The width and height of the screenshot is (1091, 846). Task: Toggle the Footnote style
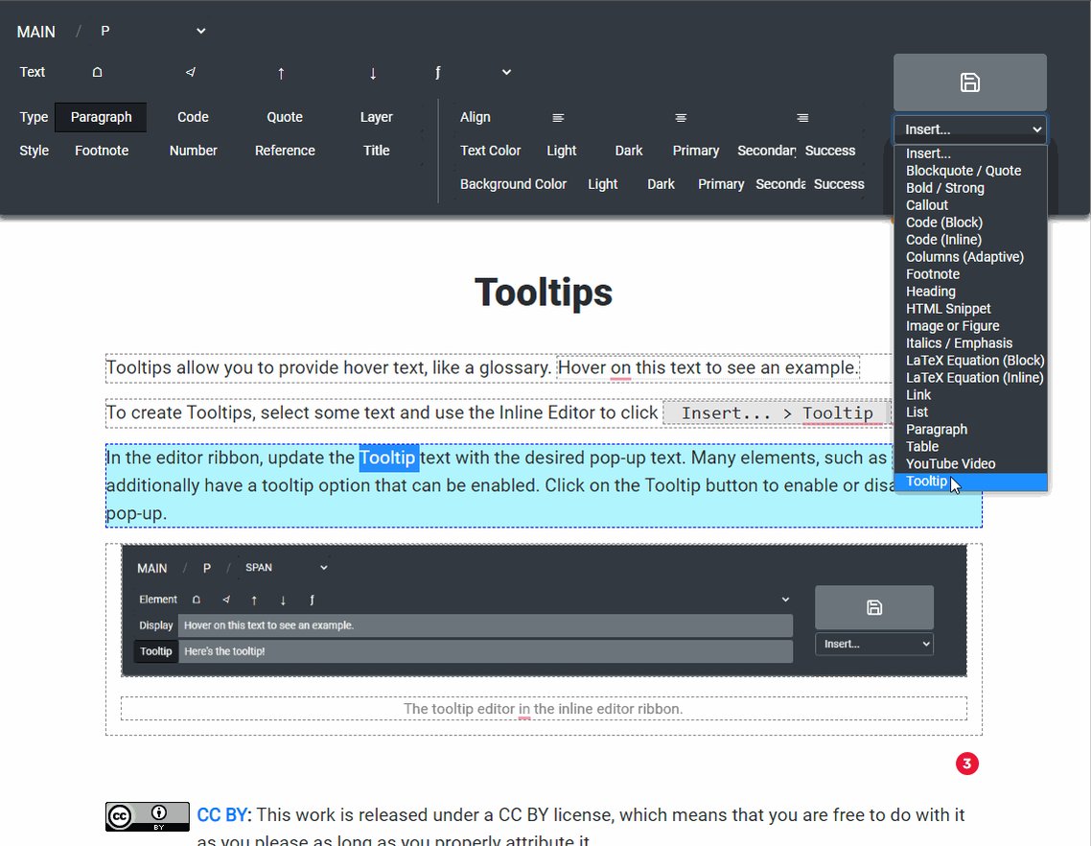pos(102,151)
